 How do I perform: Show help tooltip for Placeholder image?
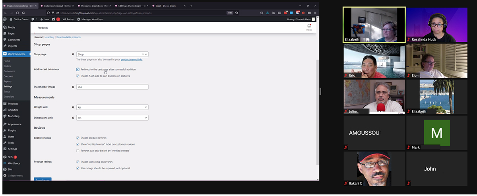coord(73,87)
